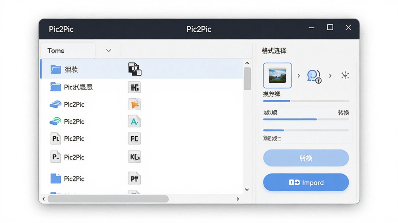
Task: Select the highlighted top folder row icon
Action: (56, 69)
